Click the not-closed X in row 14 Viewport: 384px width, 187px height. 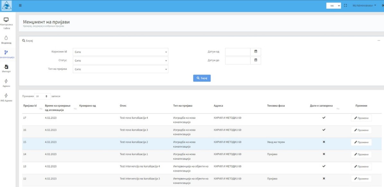pyautogui.click(x=324, y=154)
